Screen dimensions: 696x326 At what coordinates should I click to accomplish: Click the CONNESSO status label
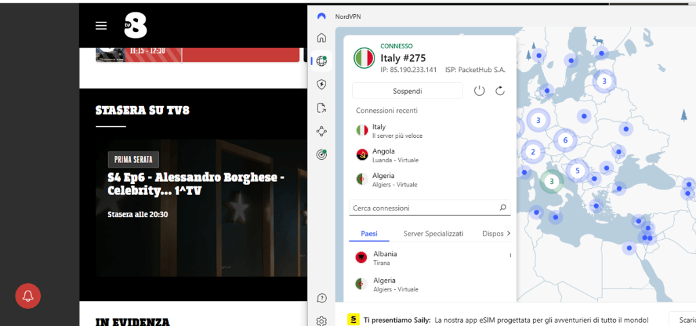(396, 46)
